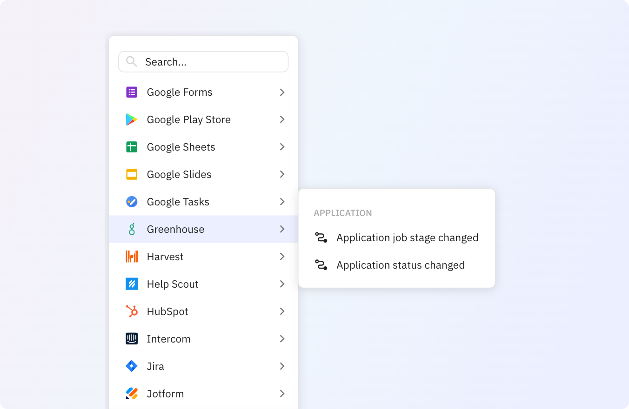
Task: Click the trigger icon beside Application status changed
Action: click(x=321, y=265)
